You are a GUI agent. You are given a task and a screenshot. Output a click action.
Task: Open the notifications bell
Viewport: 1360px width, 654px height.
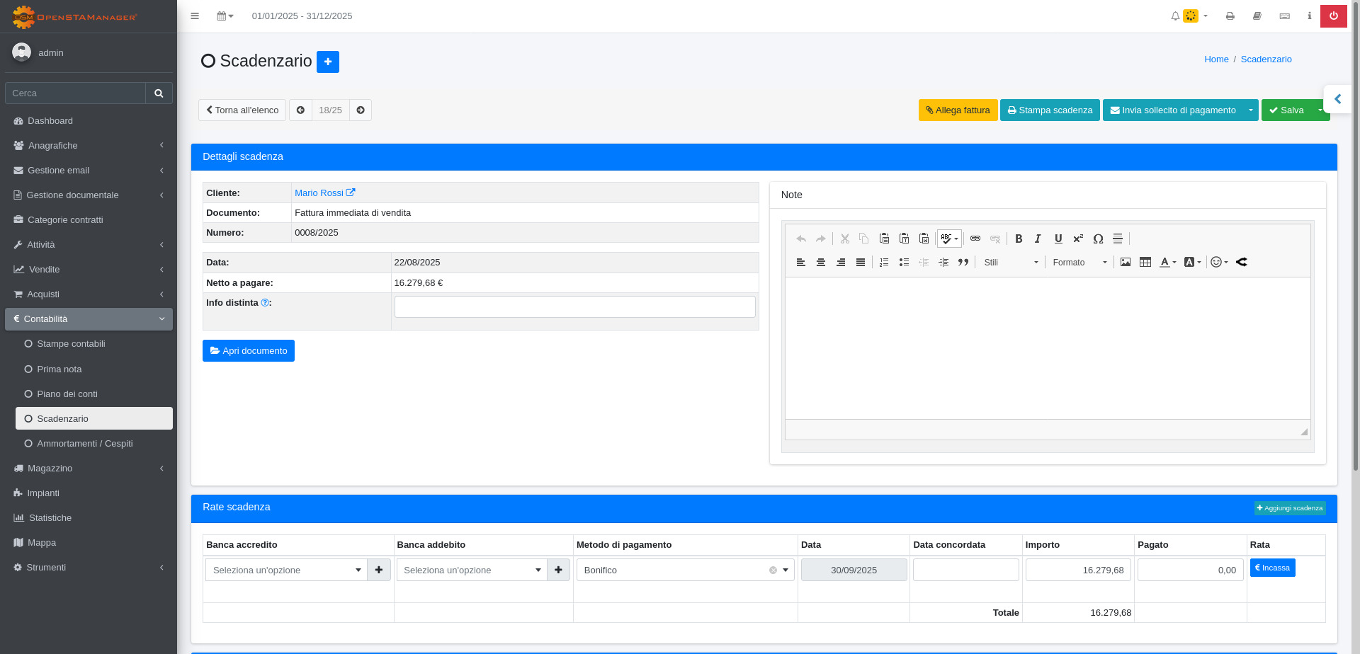[x=1175, y=16]
